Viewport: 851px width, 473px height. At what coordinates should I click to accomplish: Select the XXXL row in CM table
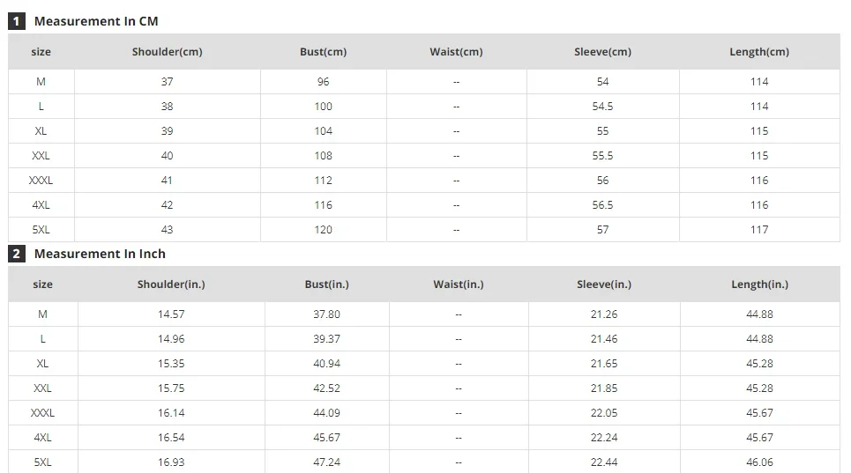424,181
